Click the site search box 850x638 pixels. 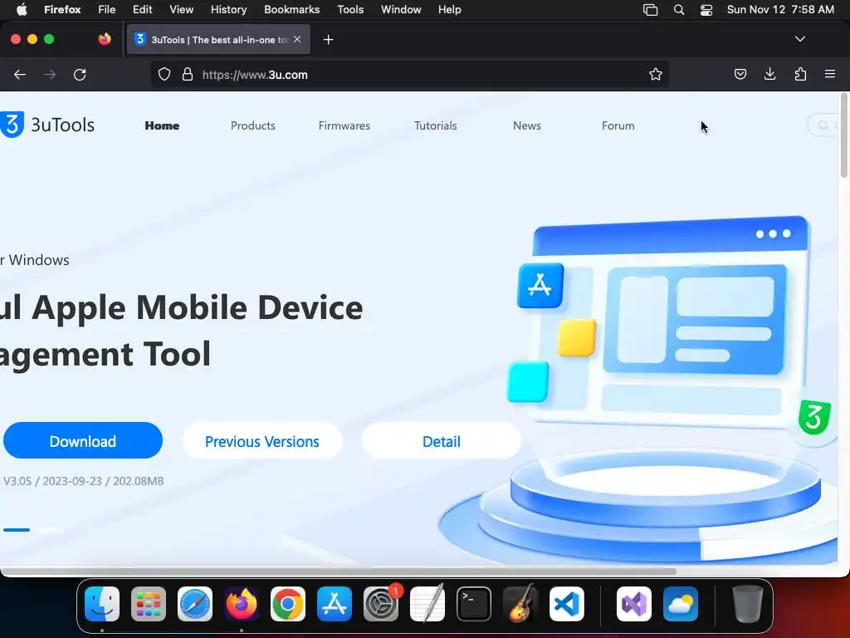(x=823, y=125)
